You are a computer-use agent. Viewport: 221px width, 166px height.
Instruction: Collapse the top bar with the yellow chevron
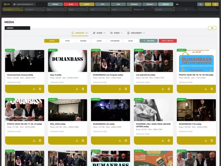(x=208, y=4)
